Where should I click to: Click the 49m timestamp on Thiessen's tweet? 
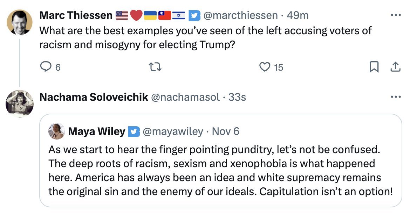[x=298, y=15]
